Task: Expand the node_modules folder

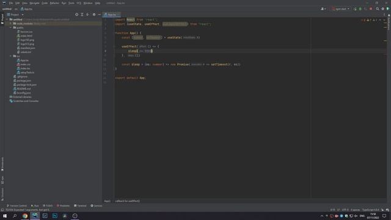Action: pos(11,23)
